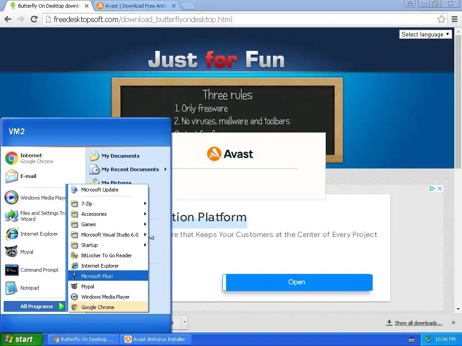Click the Avast logo in installer
The width and height of the screenshot is (462, 346).
[x=230, y=154]
